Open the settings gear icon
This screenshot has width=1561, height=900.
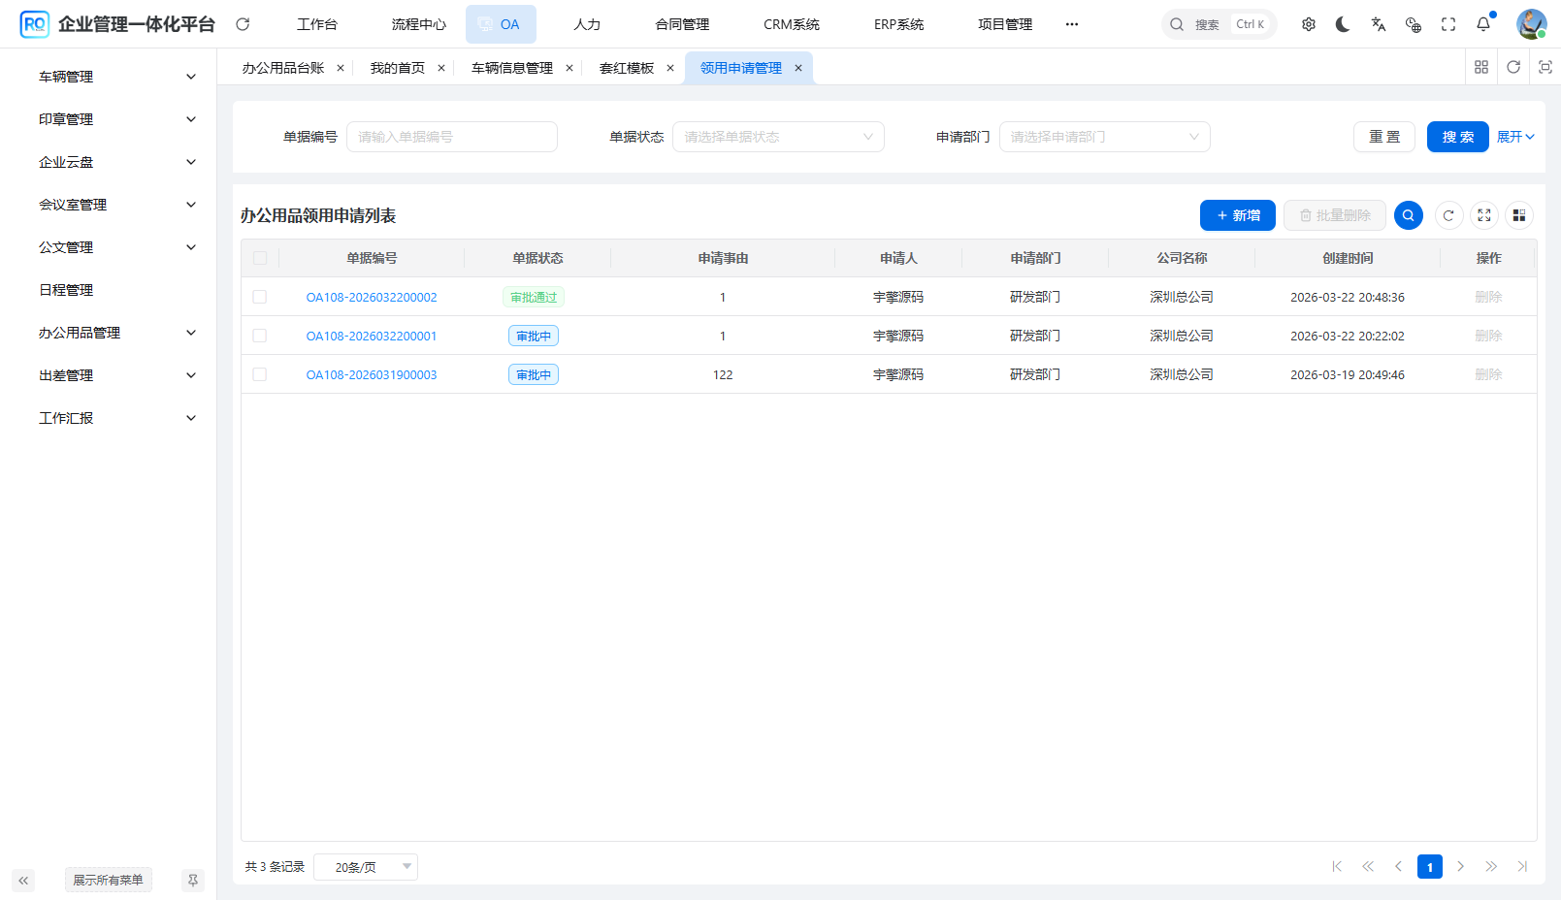click(x=1309, y=24)
